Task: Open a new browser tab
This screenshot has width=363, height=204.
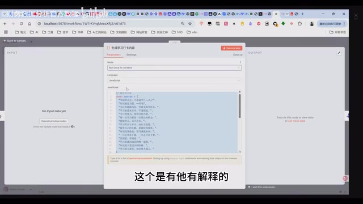Action: tap(302, 14)
